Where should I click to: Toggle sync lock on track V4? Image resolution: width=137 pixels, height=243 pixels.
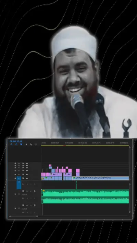[23, 167]
